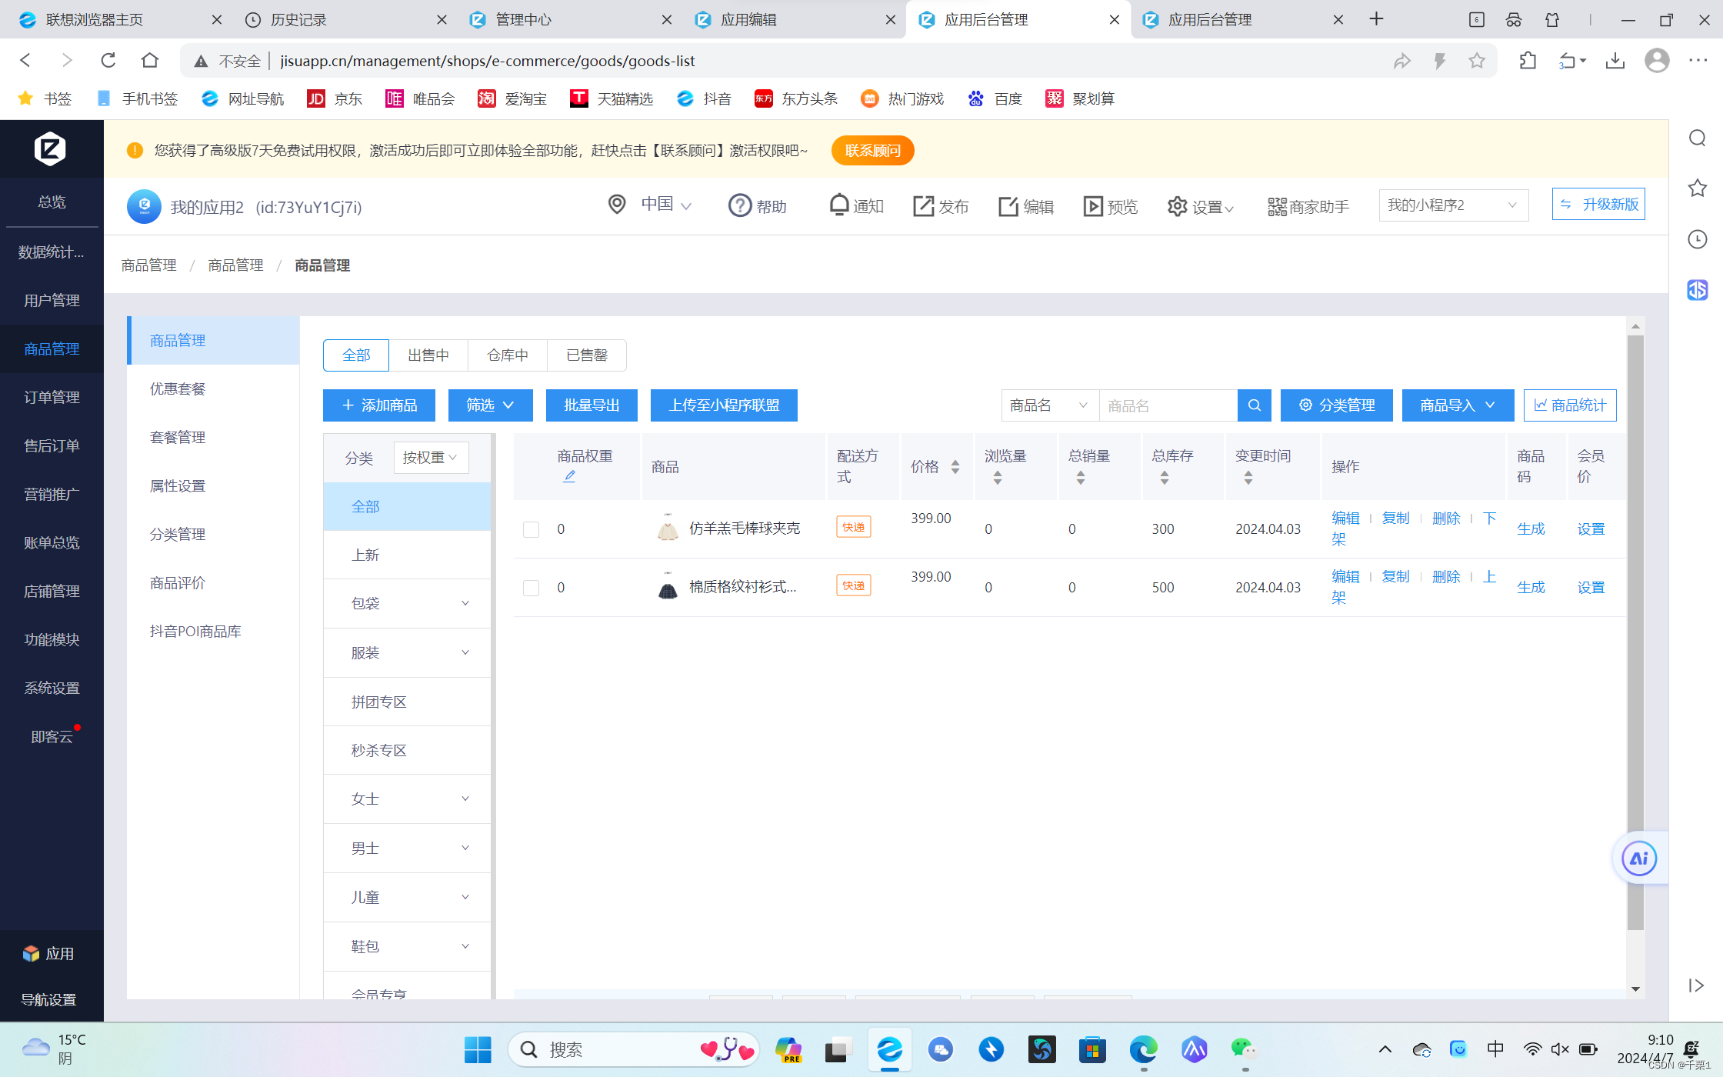Click the floating Ai assistant icon
1723x1077 pixels.
[1638, 858]
